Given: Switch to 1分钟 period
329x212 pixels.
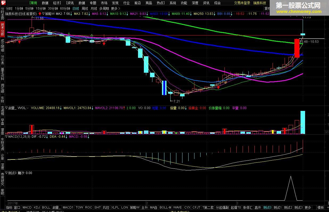Looking at the screenshot, I should click(19, 8).
